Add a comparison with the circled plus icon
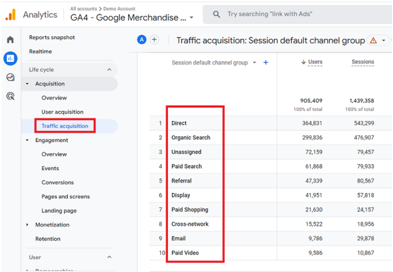This screenshot has width=393, height=272. 154,40
